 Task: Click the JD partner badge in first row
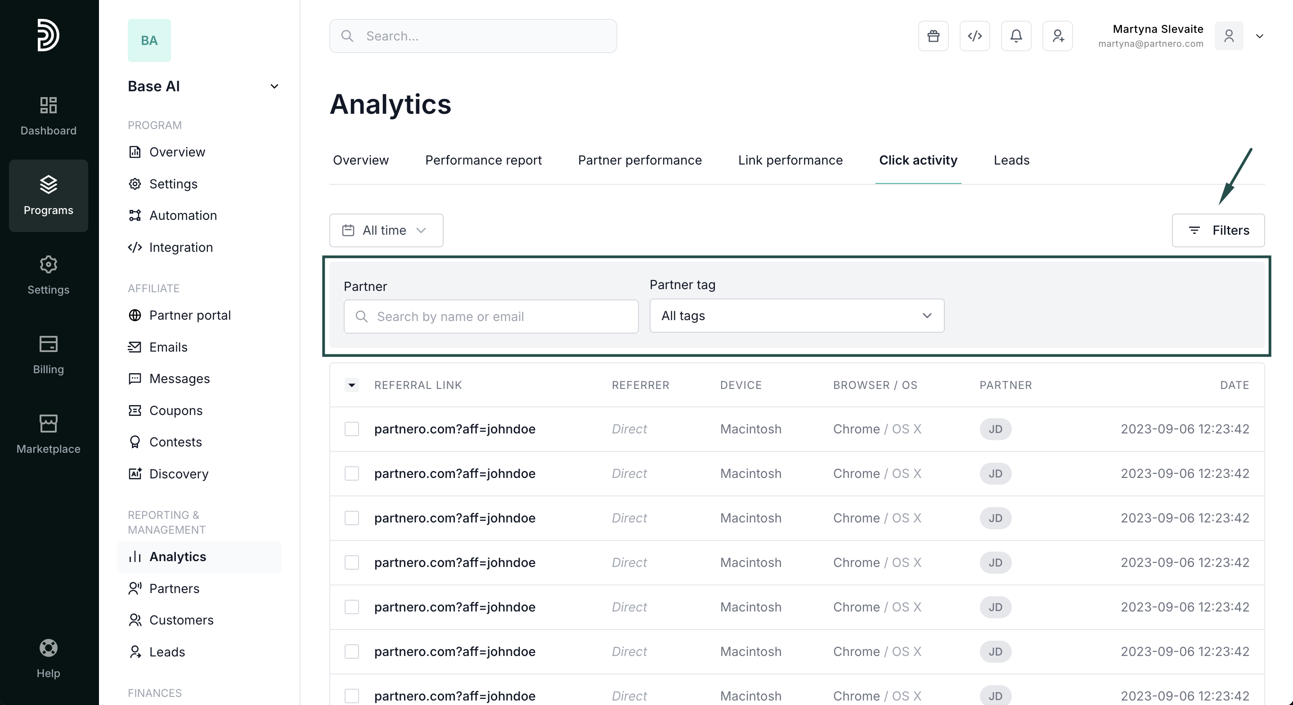point(995,429)
